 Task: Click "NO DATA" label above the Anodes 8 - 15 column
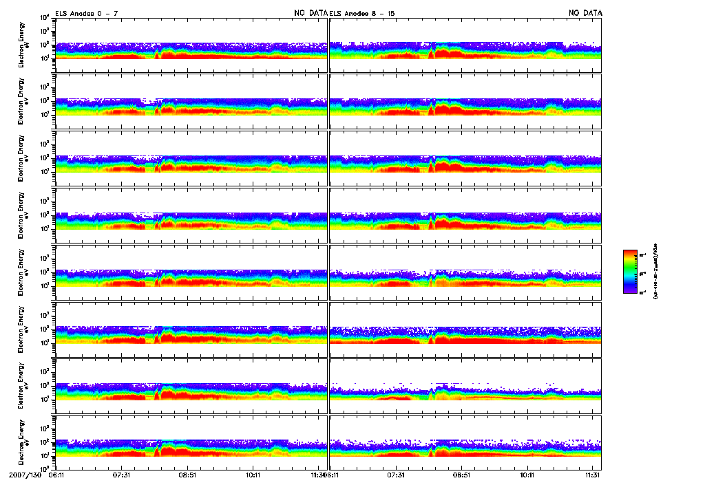[x=585, y=13]
